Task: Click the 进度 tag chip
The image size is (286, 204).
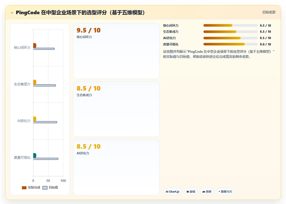Action: tap(207, 192)
